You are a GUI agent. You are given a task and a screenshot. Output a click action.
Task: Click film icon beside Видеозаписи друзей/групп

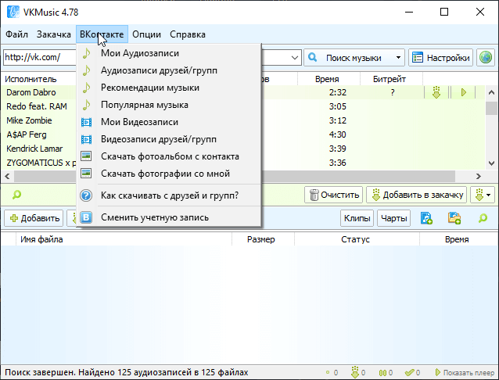pyautogui.click(x=86, y=139)
